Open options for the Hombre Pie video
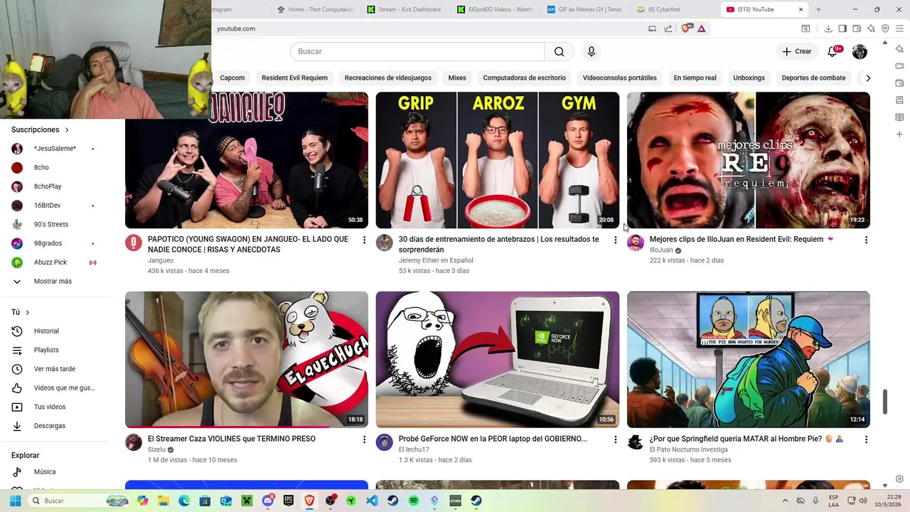Image resolution: width=910 pixels, height=512 pixels. coord(866,439)
